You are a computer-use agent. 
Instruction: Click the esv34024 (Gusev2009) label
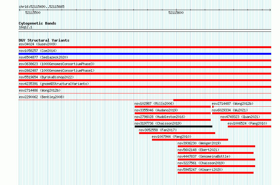[x=38, y=44]
